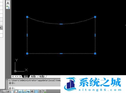Click the Transparency status bar icon
The image size is (126, 93).
tap(36, 91)
